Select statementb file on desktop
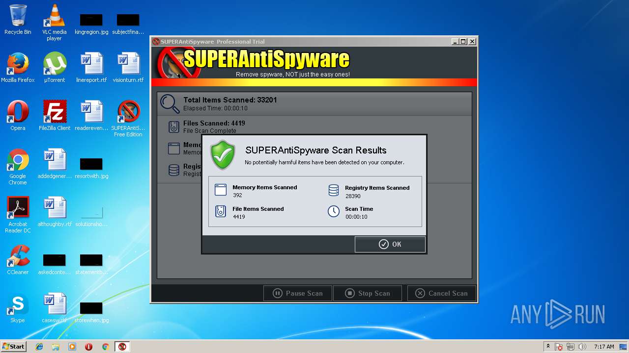This screenshot has height=353, width=629. [x=91, y=264]
